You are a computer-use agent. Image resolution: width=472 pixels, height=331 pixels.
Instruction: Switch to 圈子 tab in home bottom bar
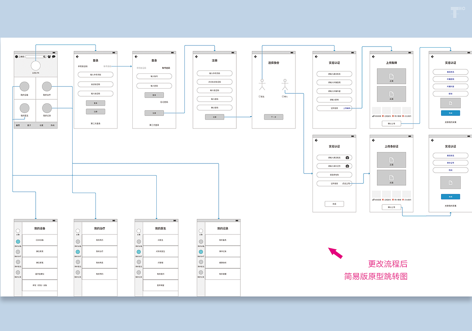tap(29, 125)
